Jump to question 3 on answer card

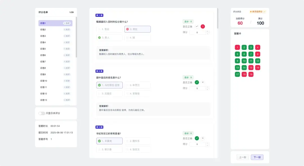(x=251, y=47)
